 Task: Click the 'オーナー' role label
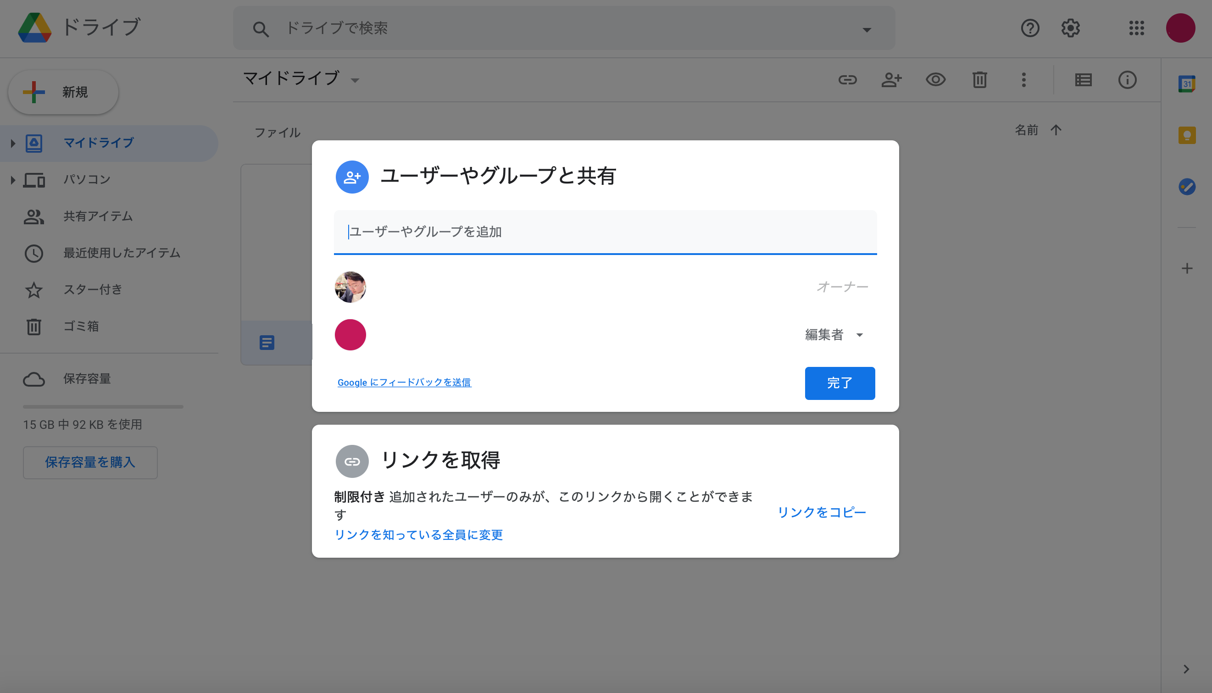[x=842, y=287]
